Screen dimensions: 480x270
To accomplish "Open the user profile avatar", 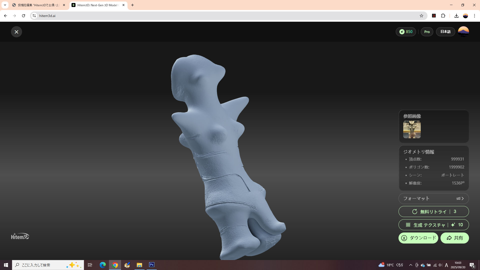I will pos(463,32).
